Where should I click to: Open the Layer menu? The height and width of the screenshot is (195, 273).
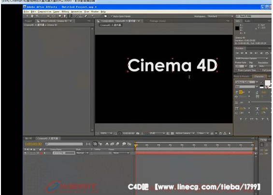pos(57,12)
